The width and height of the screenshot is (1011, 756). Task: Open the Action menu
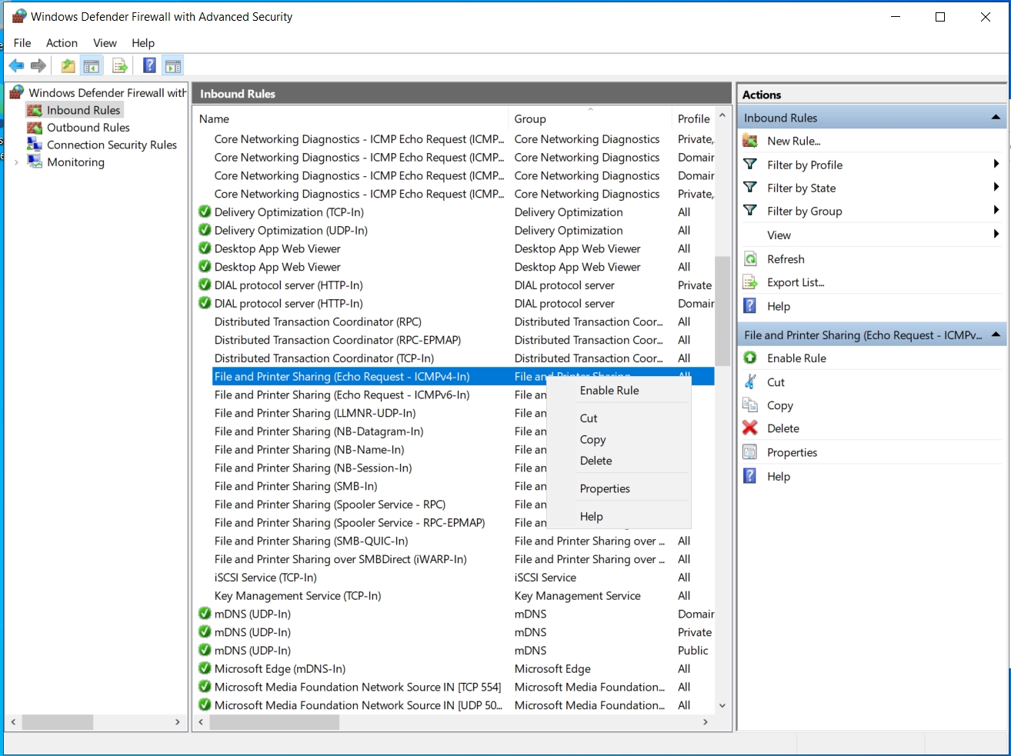[62, 43]
